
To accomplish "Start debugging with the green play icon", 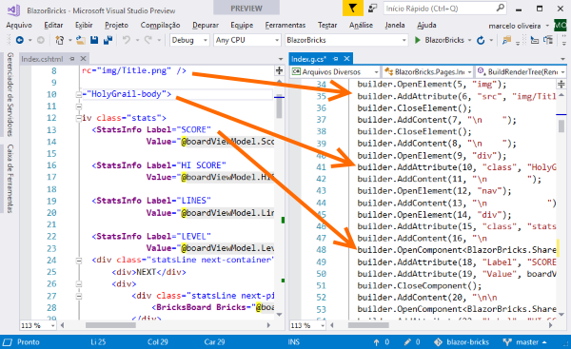I will coord(418,40).
